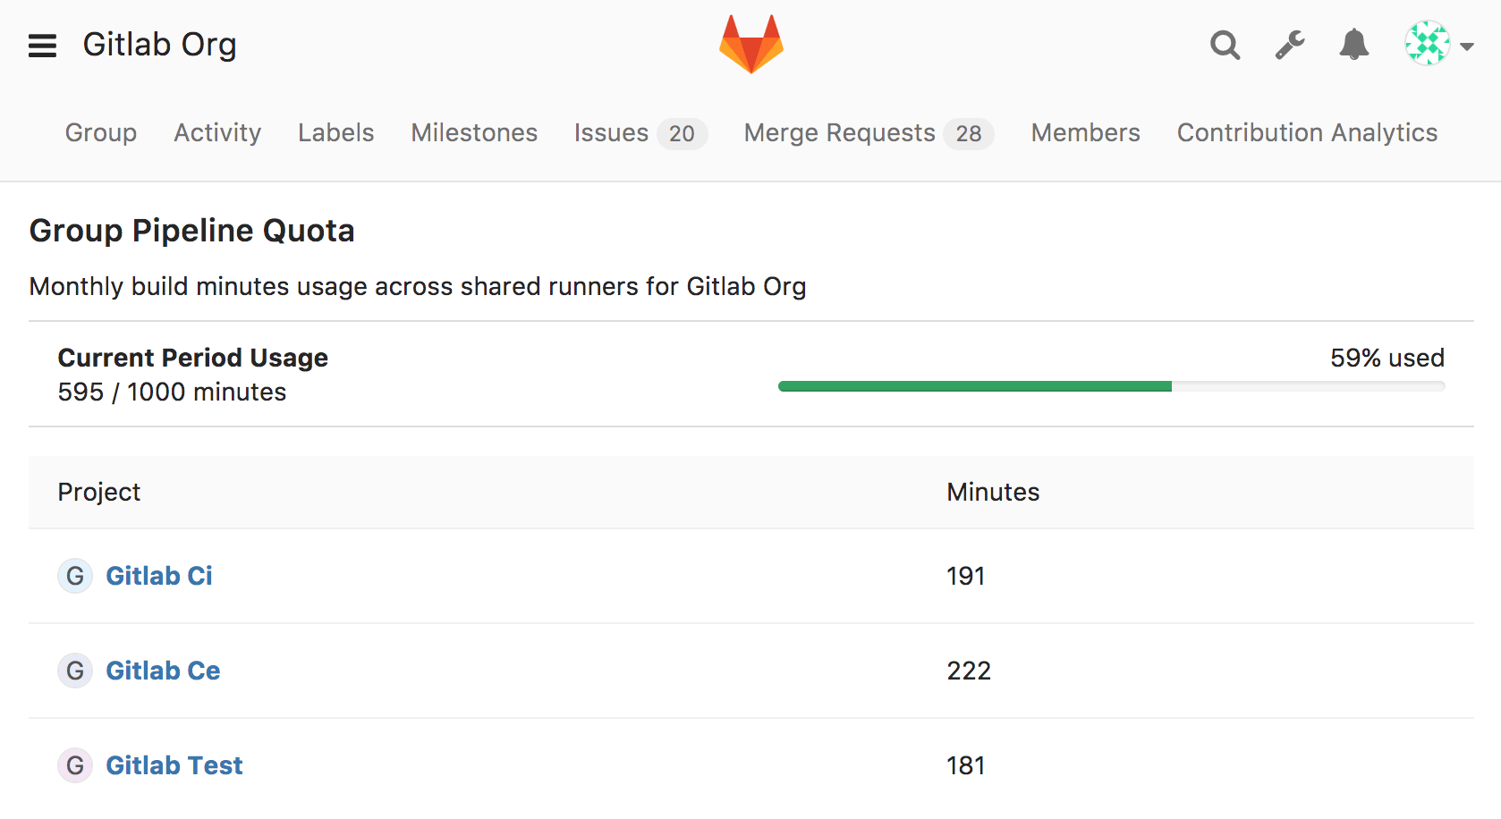This screenshot has width=1501, height=819.
Task: Click the Gitlab Ce project avatar
Action: tap(75, 671)
